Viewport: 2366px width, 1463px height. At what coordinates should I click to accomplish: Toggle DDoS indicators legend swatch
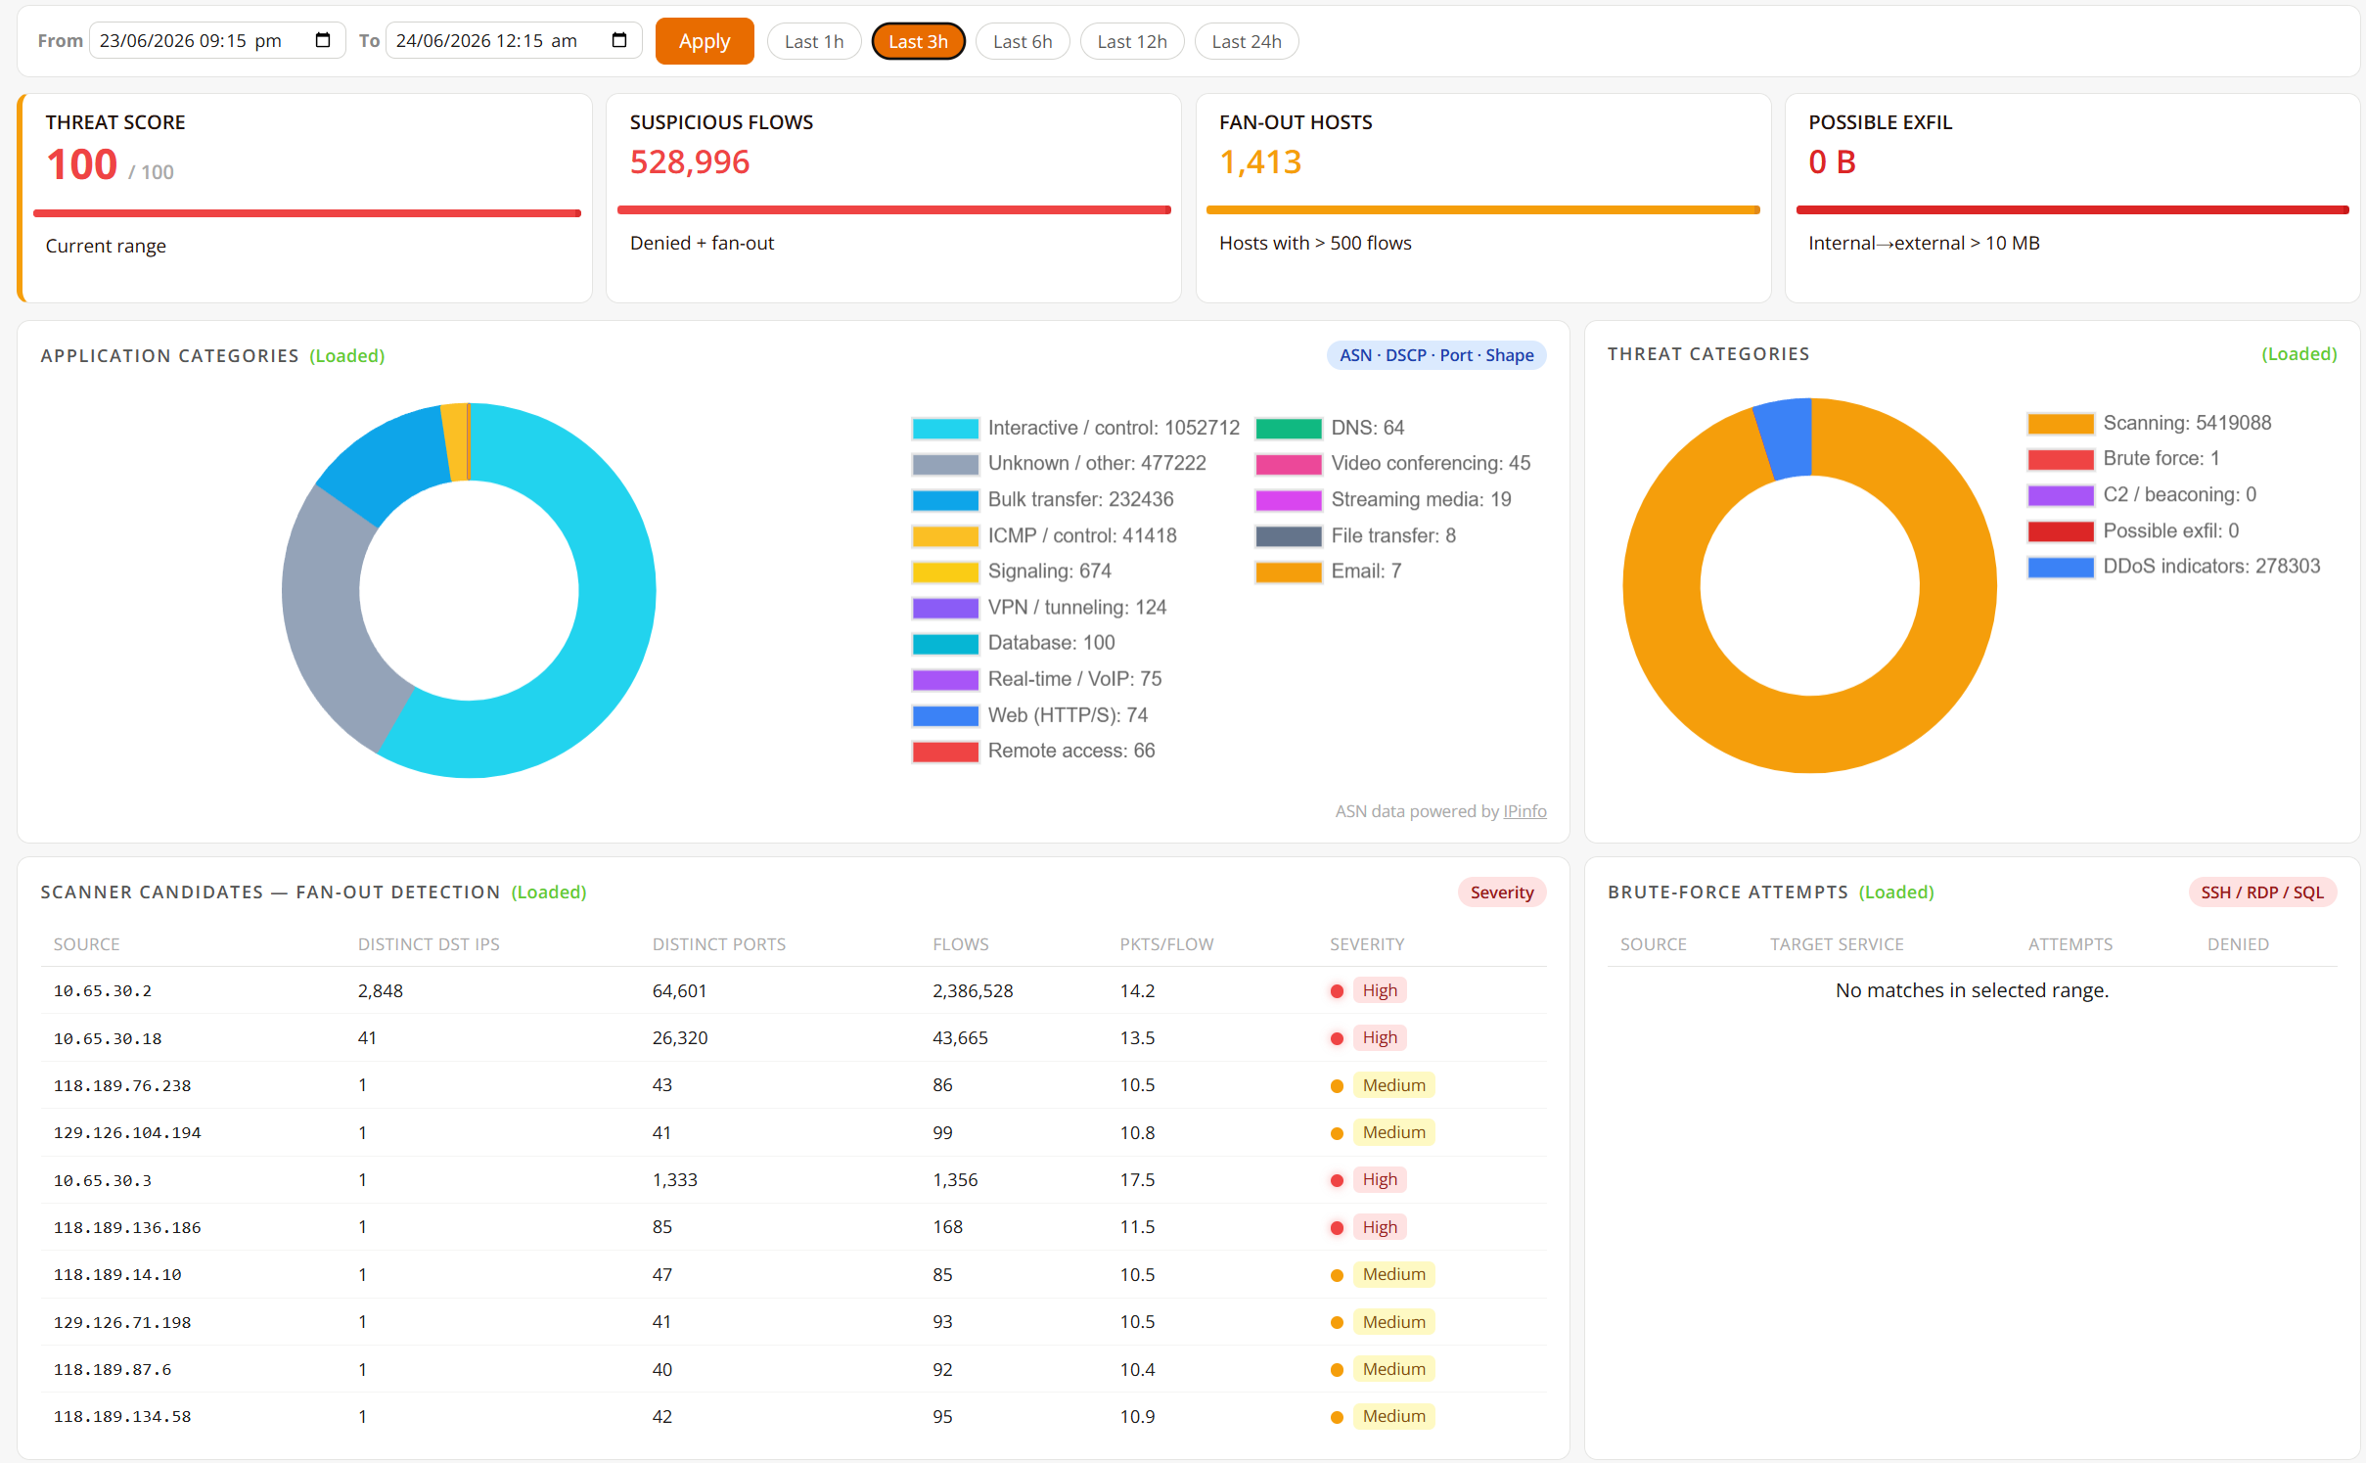(2061, 567)
